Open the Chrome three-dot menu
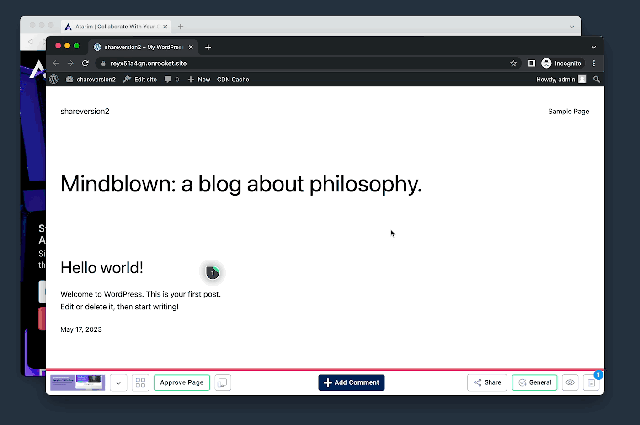This screenshot has height=425, width=640. tap(594, 64)
